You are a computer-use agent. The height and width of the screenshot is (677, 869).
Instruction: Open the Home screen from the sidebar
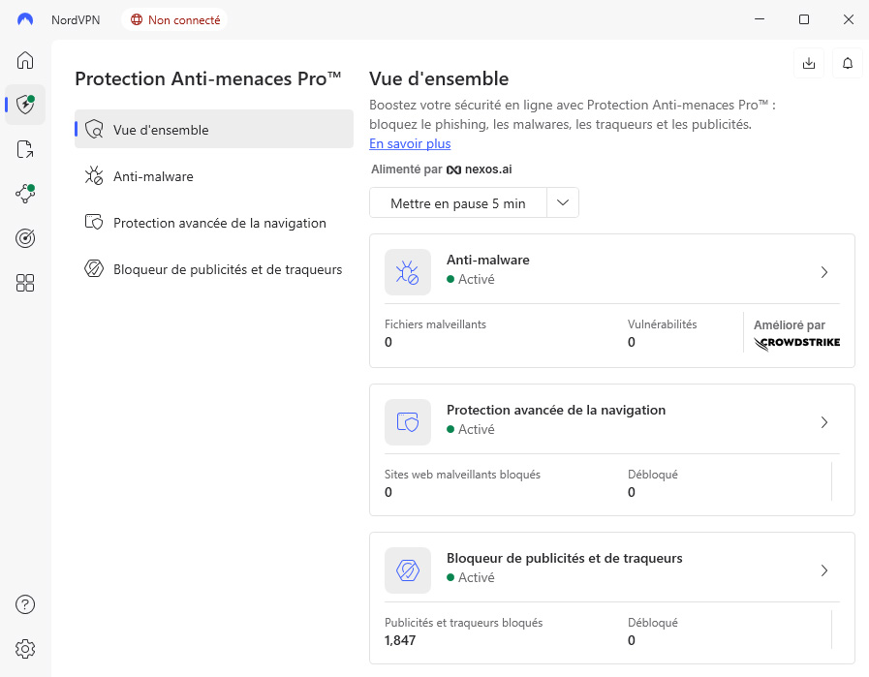(x=25, y=60)
